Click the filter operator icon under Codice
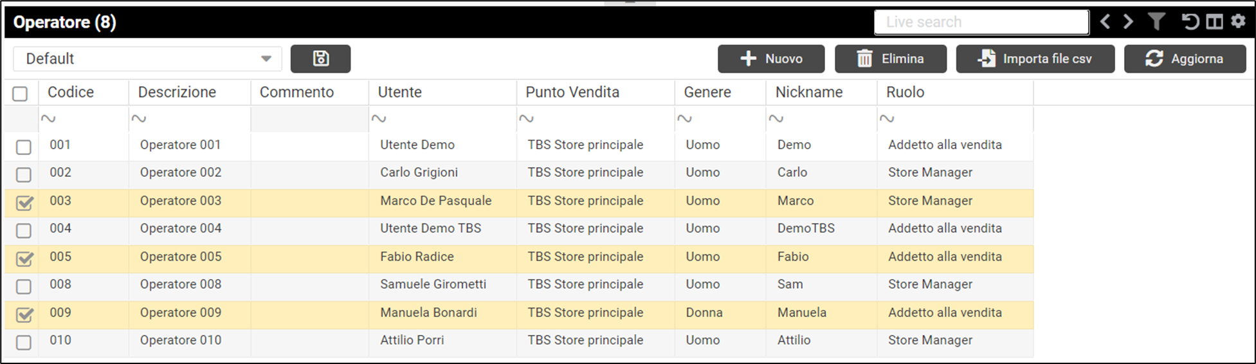The height and width of the screenshot is (364, 1256). [48, 119]
